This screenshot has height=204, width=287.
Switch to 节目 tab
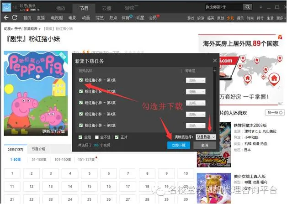[x=84, y=8]
